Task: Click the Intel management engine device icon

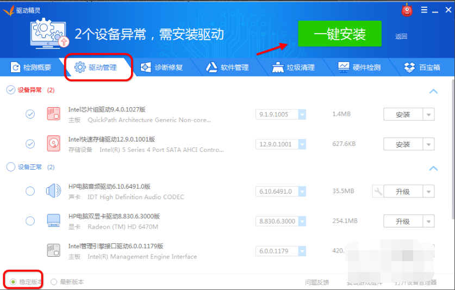Action: 53,251
